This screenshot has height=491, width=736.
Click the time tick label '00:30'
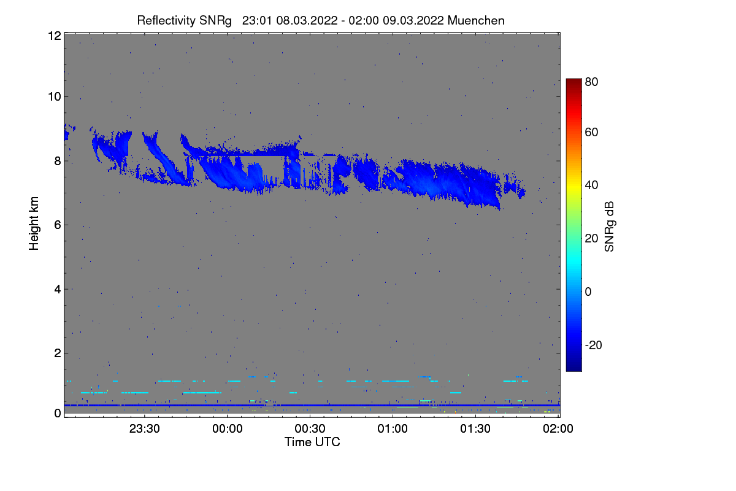pyautogui.click(x=310, y=430)
